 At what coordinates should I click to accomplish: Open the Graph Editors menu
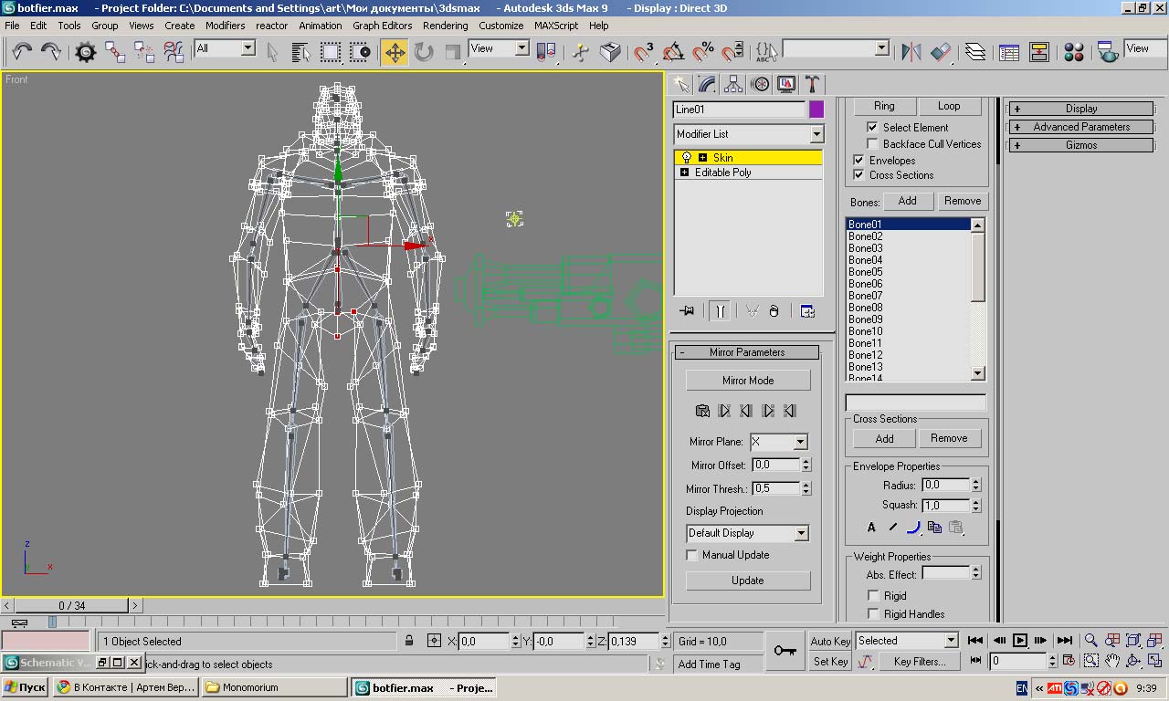[x=382, y=26]
